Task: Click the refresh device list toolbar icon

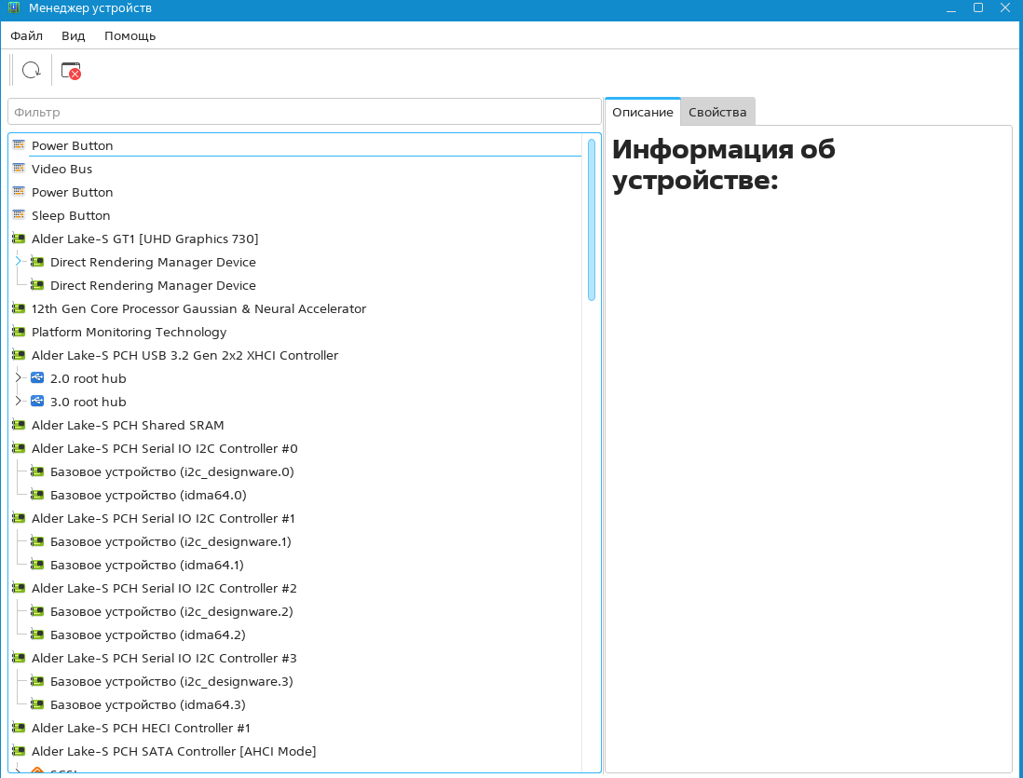Action: pyautogui.click(x=32, y=70)
